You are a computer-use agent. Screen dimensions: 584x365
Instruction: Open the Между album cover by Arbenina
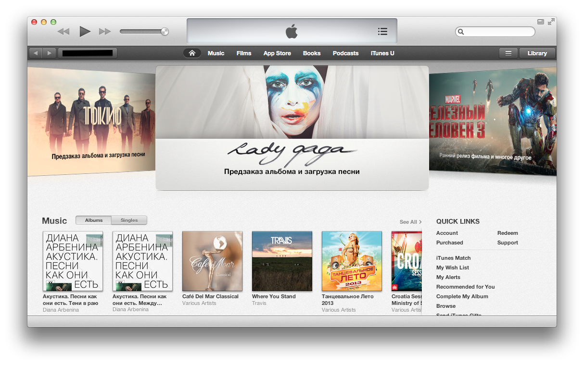pyautogui.click(x=142, y=261)
